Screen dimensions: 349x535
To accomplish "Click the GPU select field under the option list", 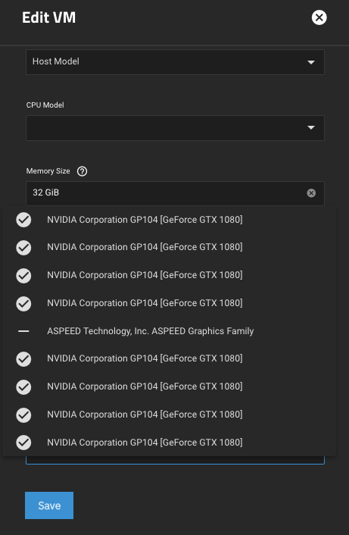I will click(x=175, y=460).
